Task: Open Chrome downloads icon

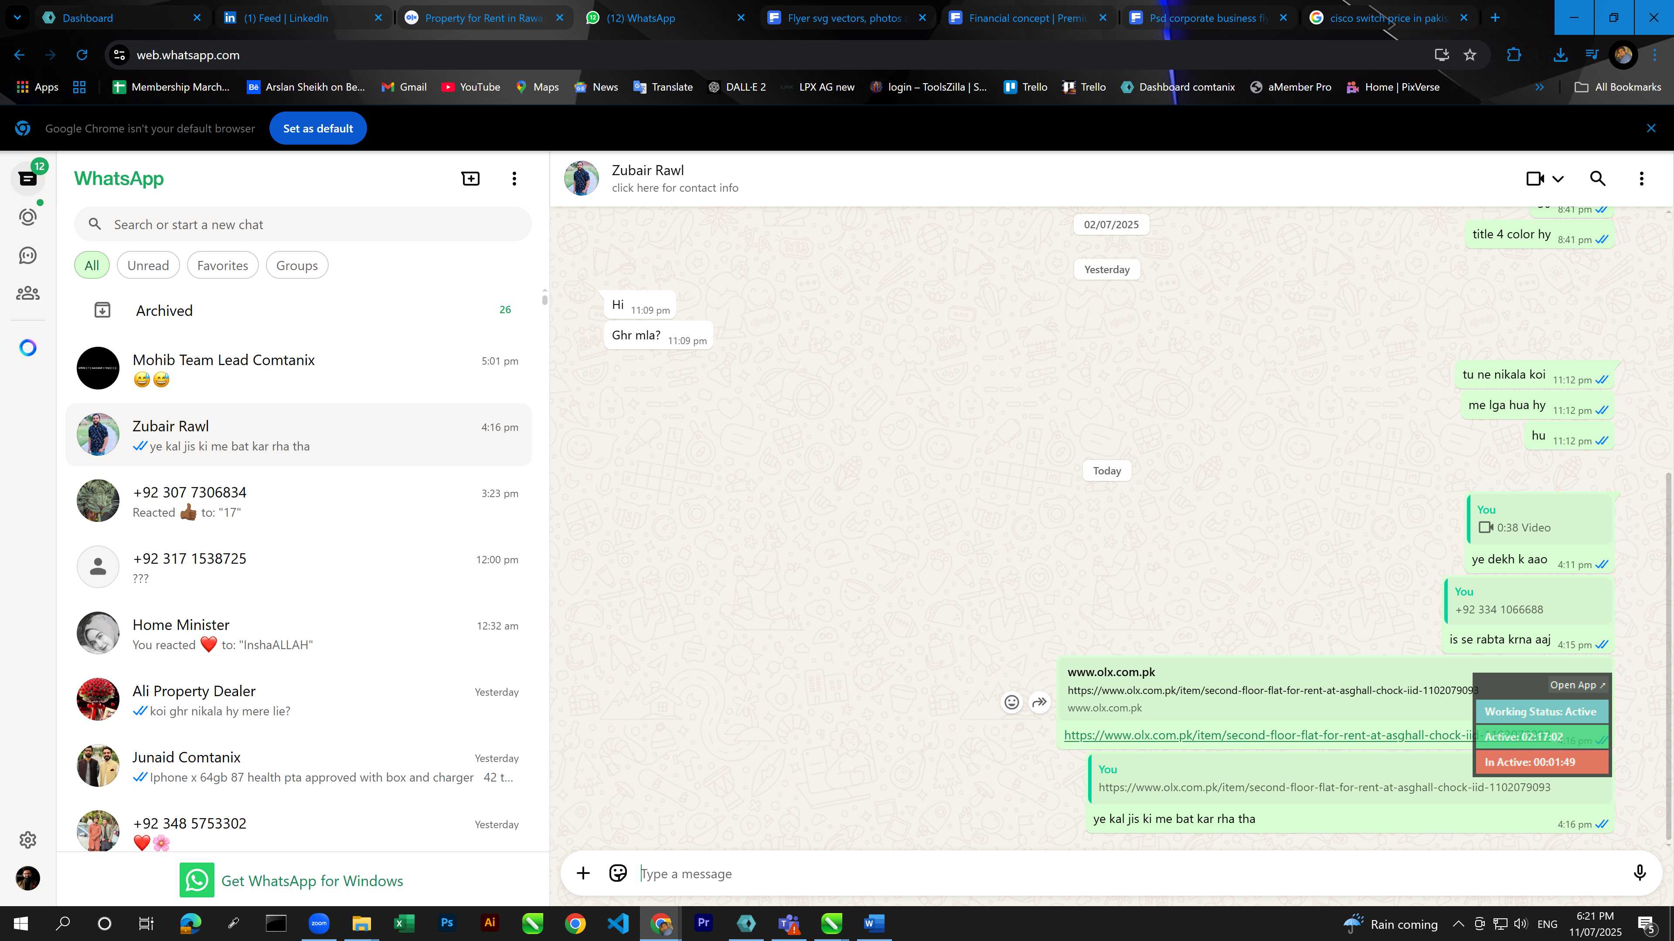Action: point(1560,55)
